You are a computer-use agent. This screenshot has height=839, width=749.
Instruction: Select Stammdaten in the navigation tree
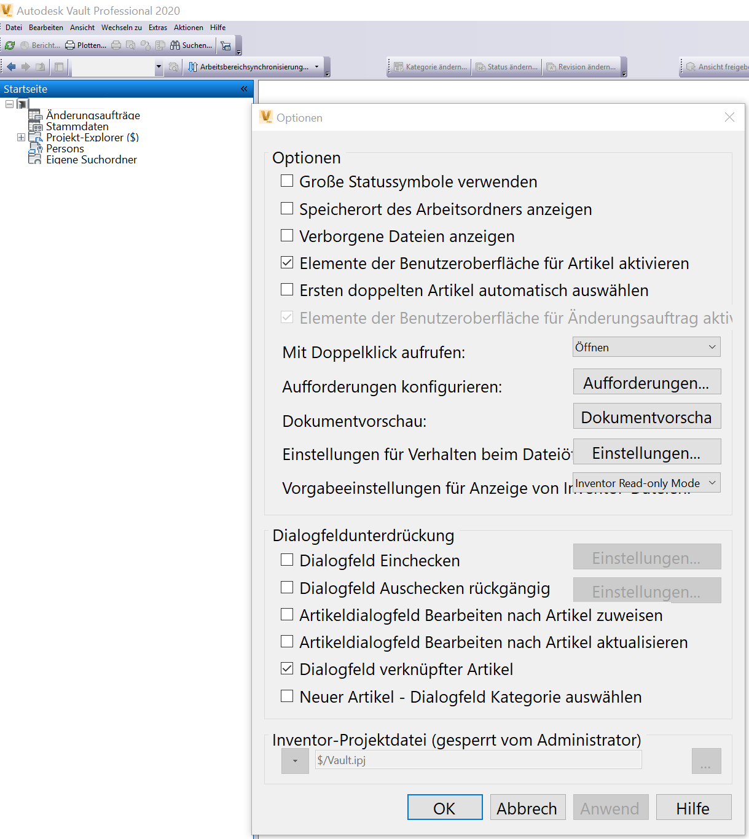77,127
